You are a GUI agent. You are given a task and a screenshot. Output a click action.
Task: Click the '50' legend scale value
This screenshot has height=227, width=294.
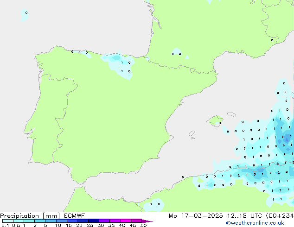(143, 225)
